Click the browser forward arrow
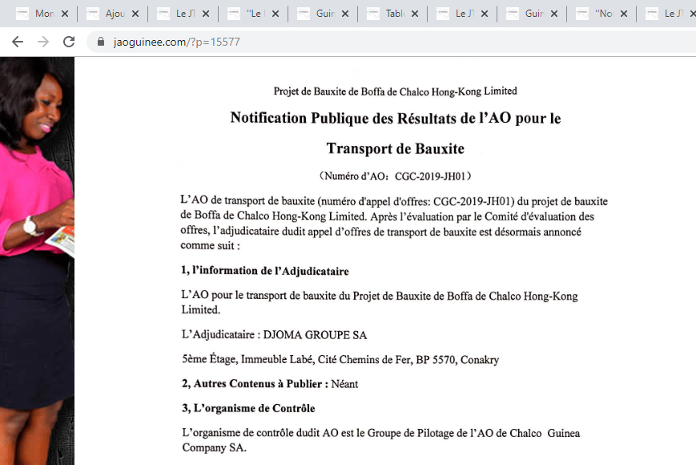Viewport: 696px width, 465px height. 43,42
